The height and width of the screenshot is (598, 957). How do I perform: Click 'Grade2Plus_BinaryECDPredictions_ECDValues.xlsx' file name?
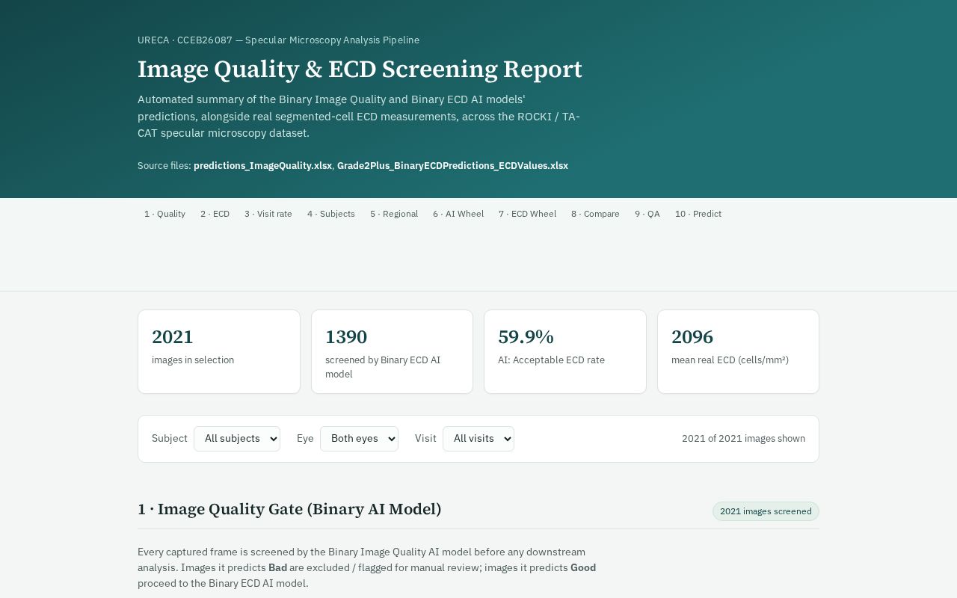click(x=452, y=166)
